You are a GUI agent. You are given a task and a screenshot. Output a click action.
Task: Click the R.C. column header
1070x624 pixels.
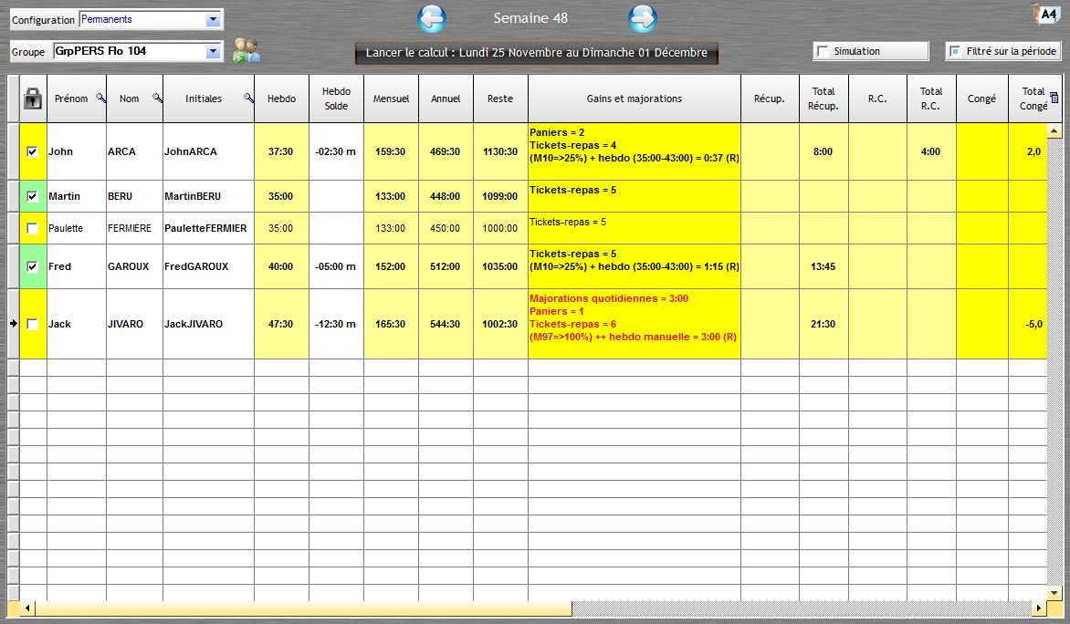[x=877, y=99]
